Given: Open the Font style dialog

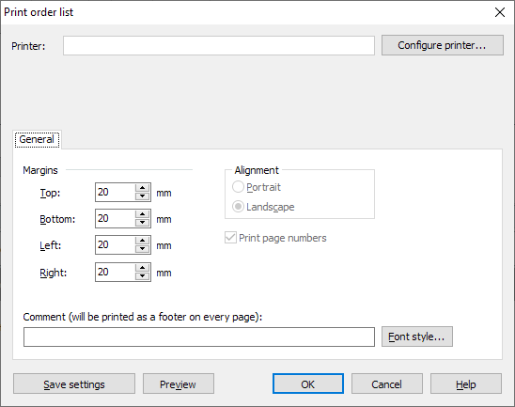Looking at the screenshot, I should (417, 337).
